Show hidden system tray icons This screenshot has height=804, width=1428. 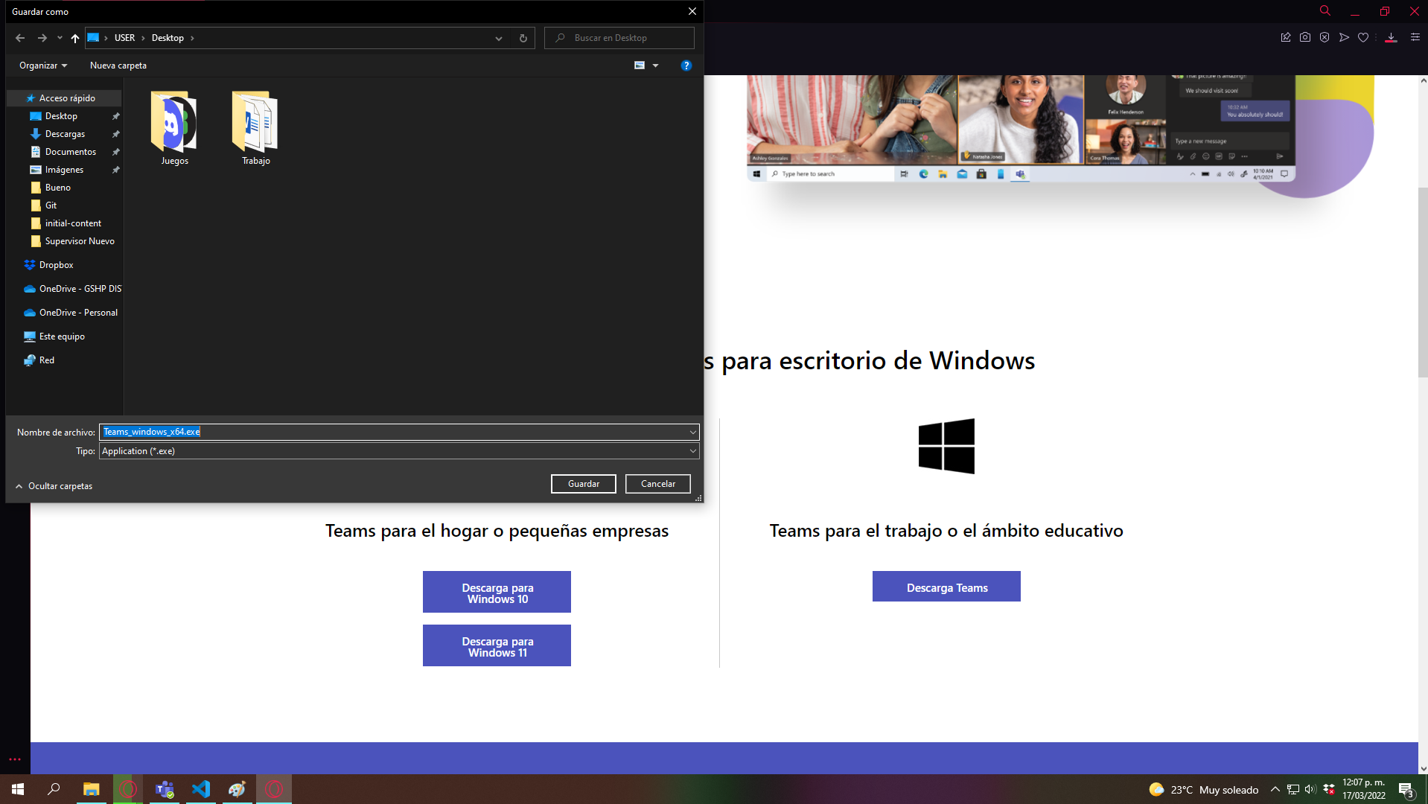pyautogui.click(x=1275, y=789)
